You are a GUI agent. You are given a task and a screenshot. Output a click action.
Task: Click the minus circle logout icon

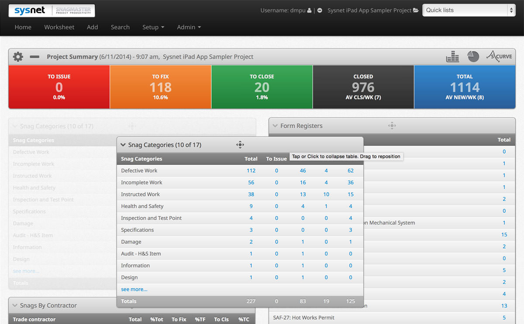click(x=320, y=10)
